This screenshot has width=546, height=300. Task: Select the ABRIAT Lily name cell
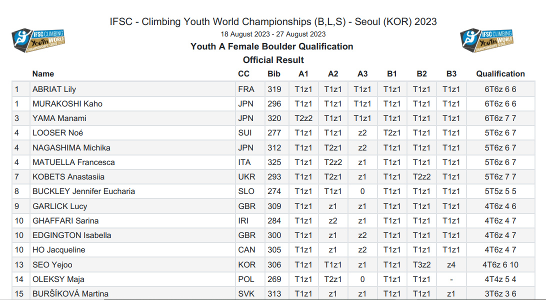[x=54, y=89]
